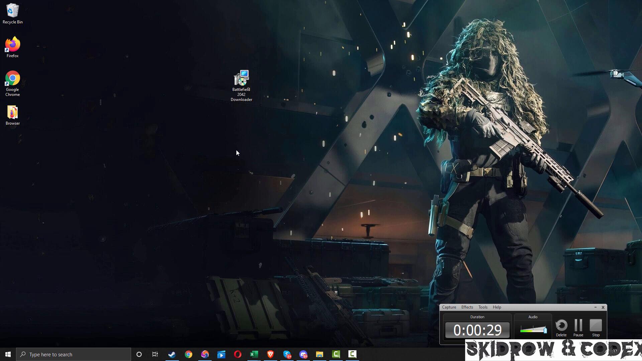Launch Brave browser from taskbar
The image size is (642, 361).
[x=270, y=354]
